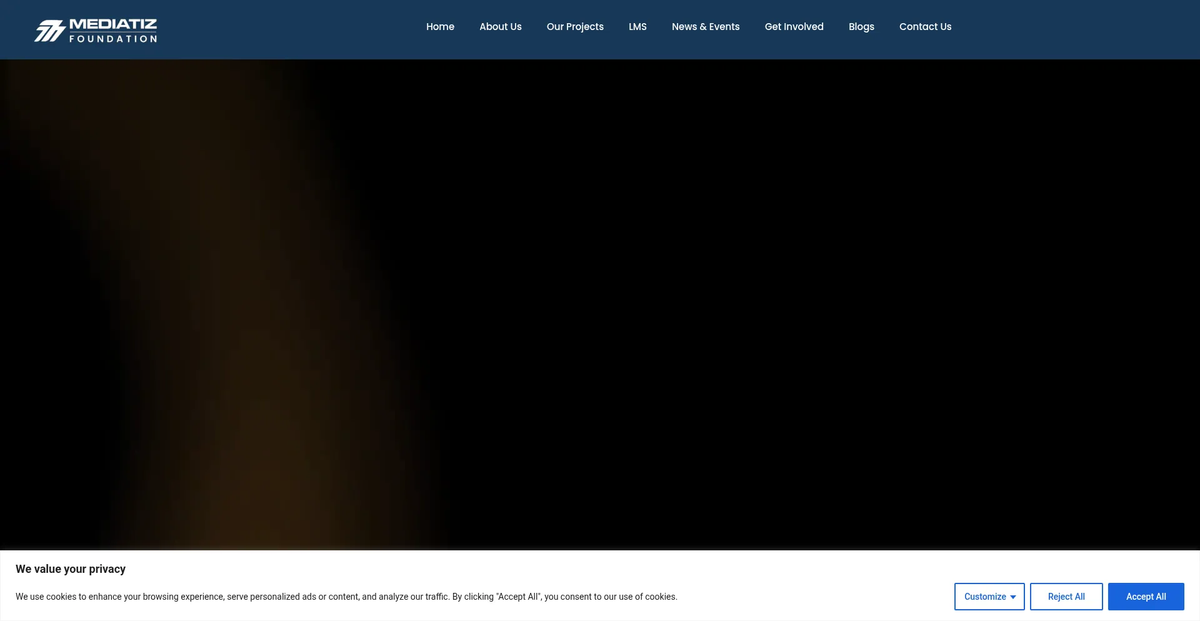
Task: Click the Mediatiz striped logo icon
Action: 49,31
